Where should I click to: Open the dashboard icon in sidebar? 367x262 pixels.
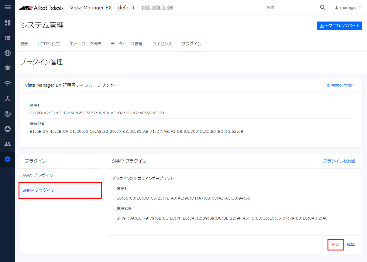pos(8,23)
